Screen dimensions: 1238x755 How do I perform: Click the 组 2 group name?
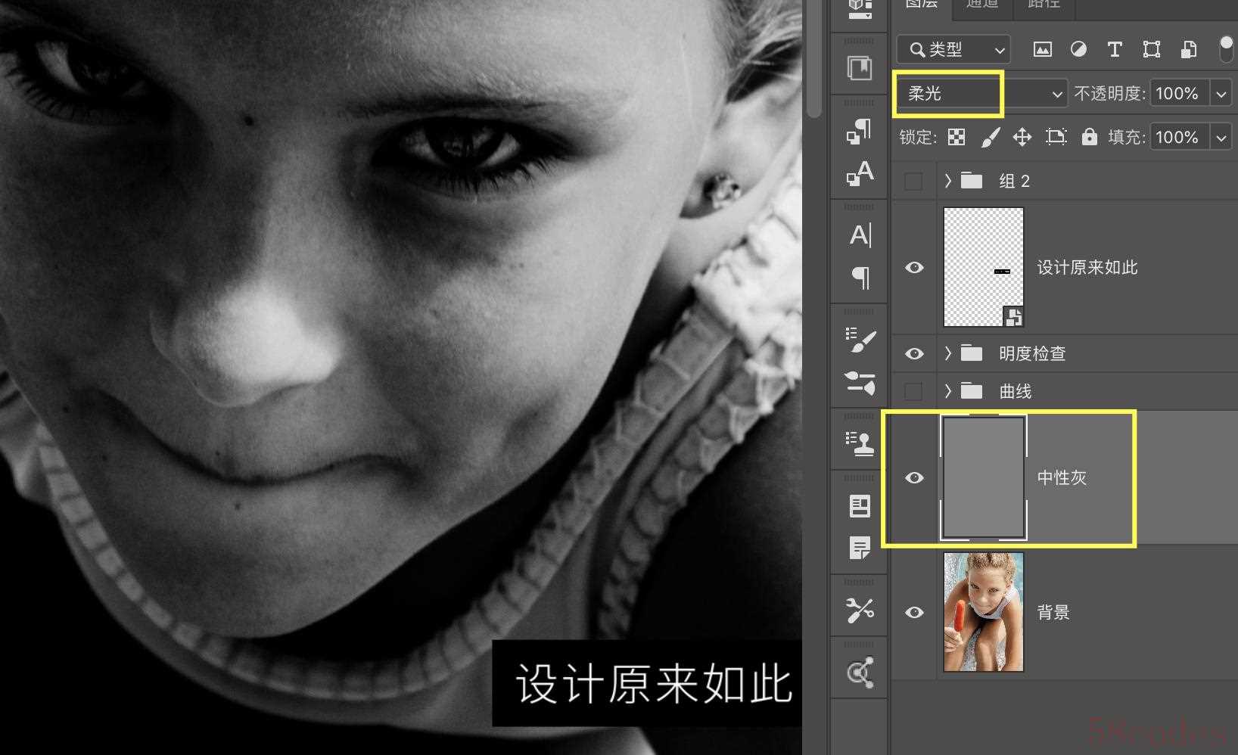click(1015, 181)
